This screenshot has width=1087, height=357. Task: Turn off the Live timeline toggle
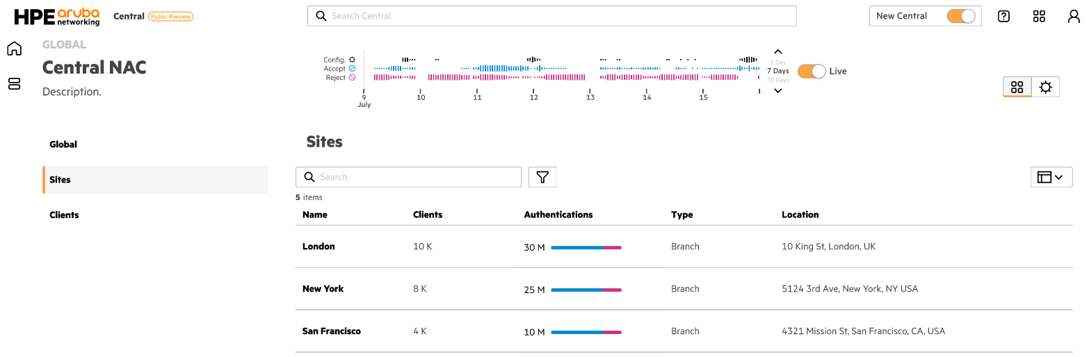tap(811, 71)
